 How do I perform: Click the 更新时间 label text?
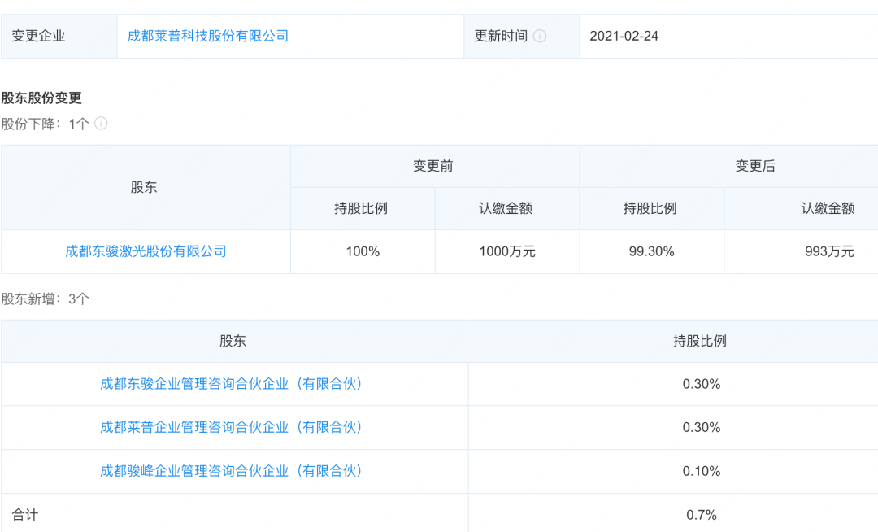click(501, 37)
